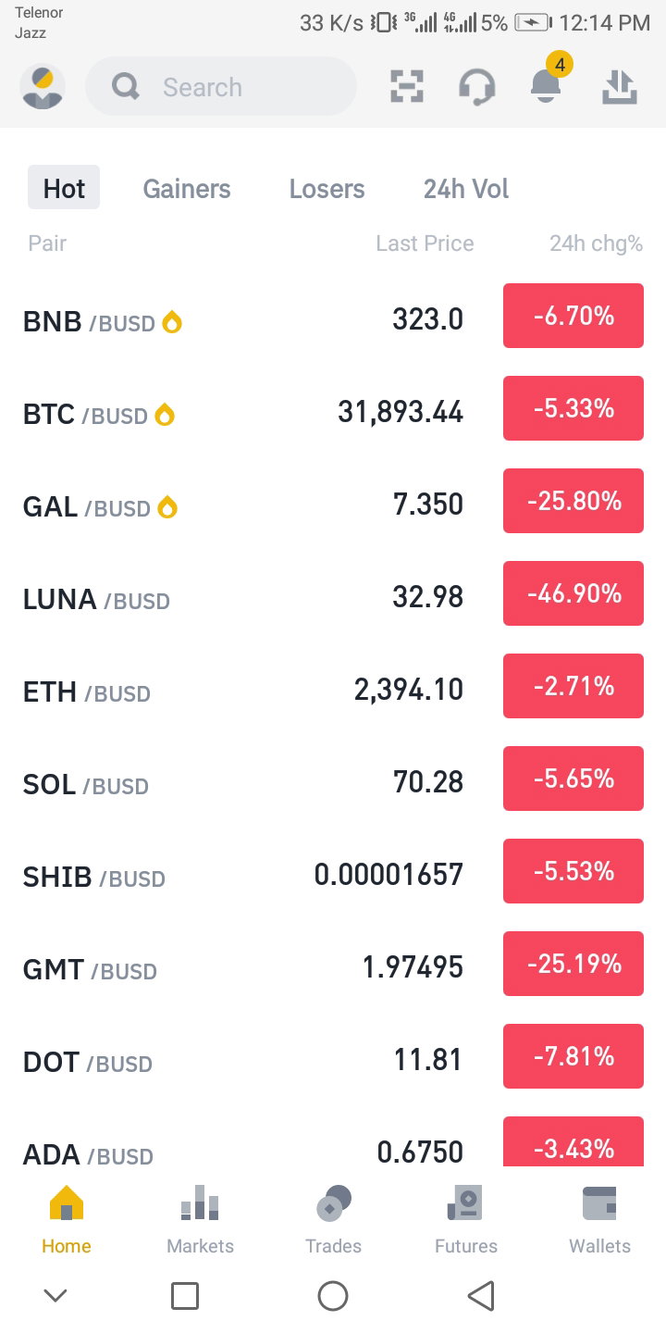Switch to the Losers tab

click(x=327, y=189)
